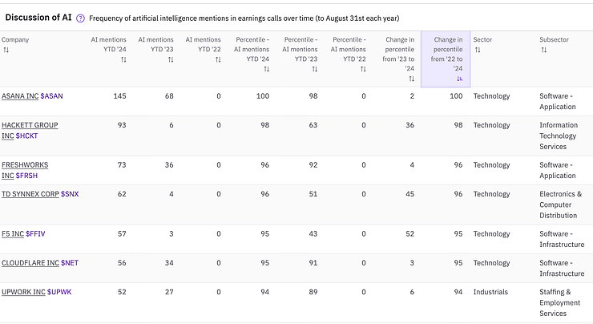Click the help question mark icon
The width and height of the screenshot is (593, 324).
point(80,18)
